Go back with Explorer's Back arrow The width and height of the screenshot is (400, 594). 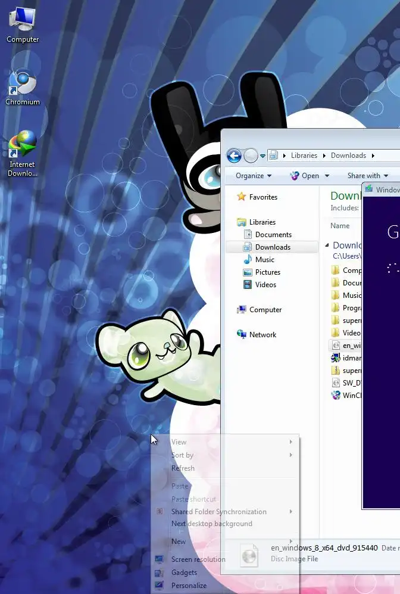[234, 156]
